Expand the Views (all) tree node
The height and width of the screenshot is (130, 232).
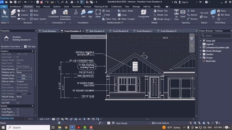(200, 41)
